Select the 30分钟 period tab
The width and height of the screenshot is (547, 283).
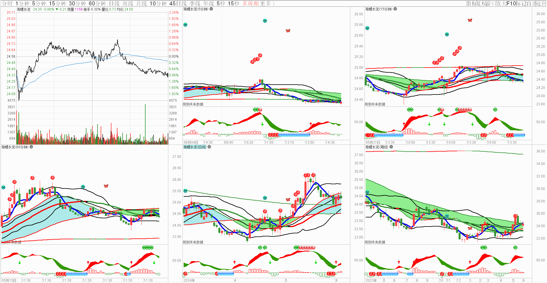(77, 3)
